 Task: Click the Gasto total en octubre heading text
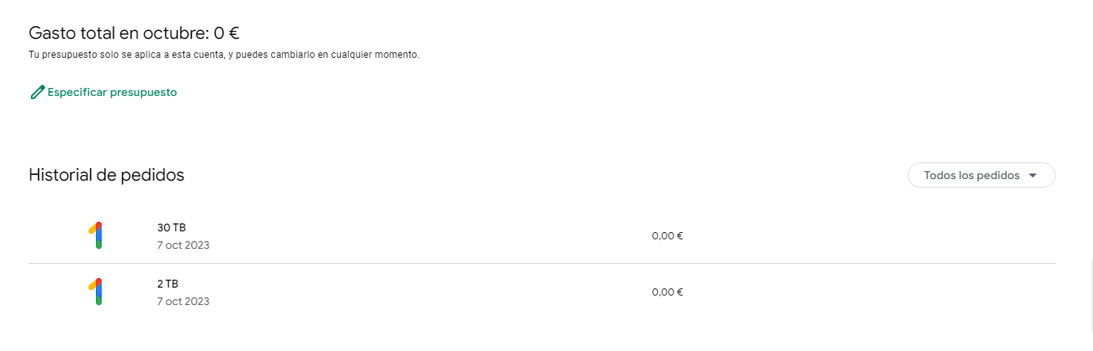[x=119, y=33]
